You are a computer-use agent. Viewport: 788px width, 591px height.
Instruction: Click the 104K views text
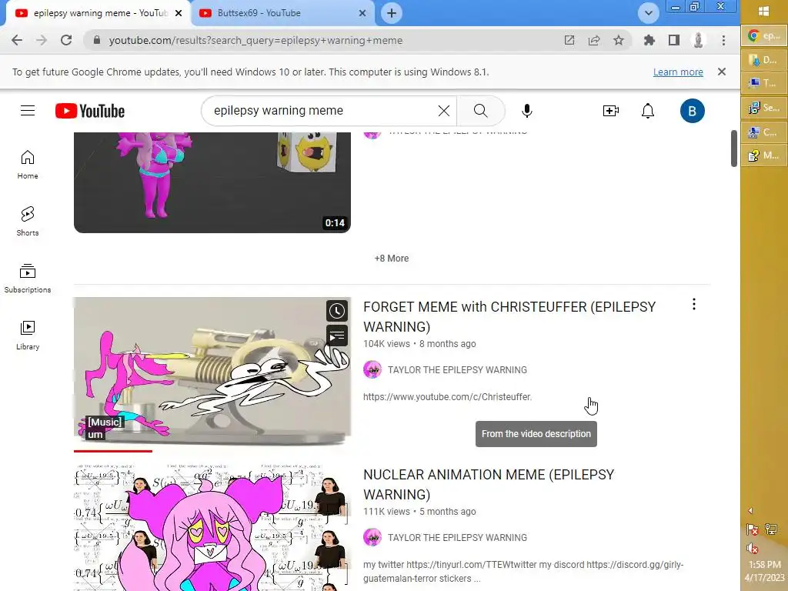point(386,344)
